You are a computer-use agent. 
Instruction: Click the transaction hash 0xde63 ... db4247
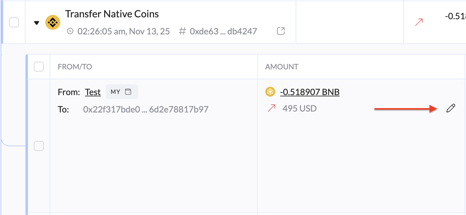(x=223, y=31)
